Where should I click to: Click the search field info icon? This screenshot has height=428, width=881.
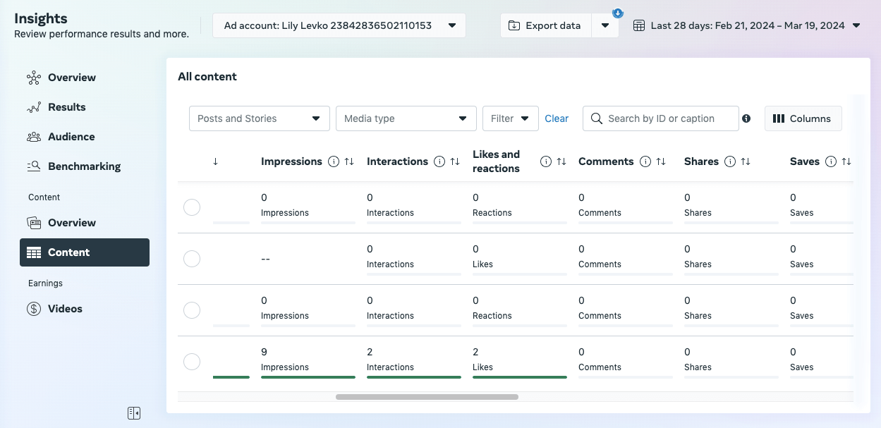[746, 118]
